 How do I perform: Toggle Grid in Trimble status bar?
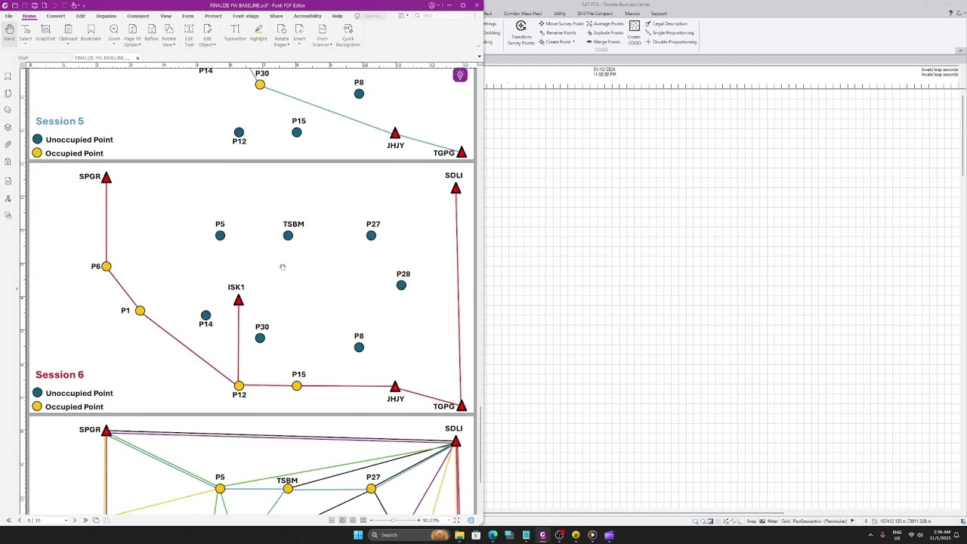(x=786, y=521)
